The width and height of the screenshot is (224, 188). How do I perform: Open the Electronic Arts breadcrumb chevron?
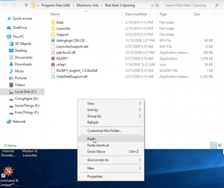pyautogui.click(x=102, y=6)
